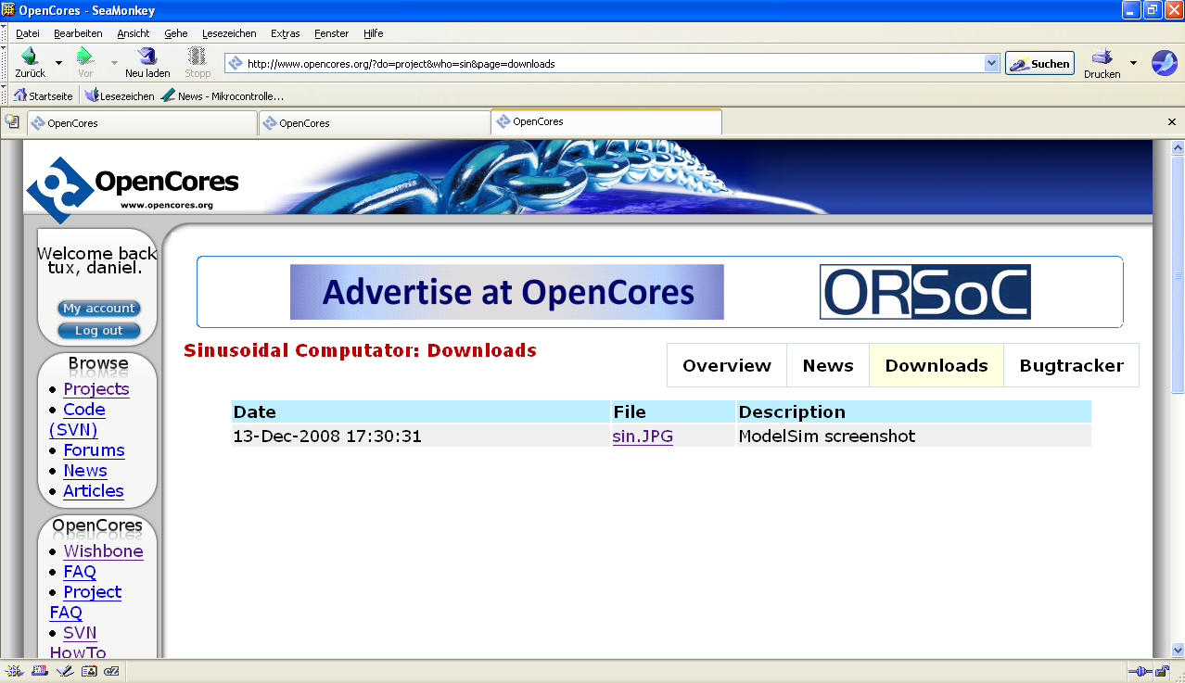Screen dimensions: 1185x683
Task: Switch to the first OpenCores tab
Action: pos(142,122)
